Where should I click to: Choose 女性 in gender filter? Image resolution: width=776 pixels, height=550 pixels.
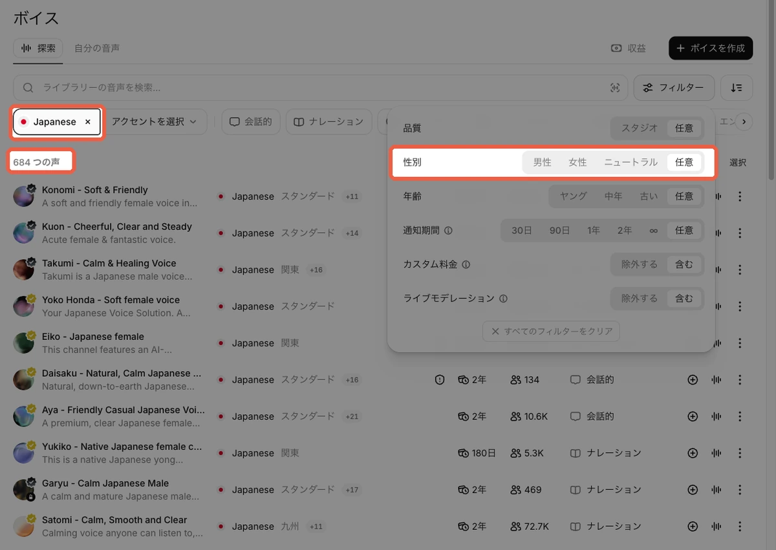pyautogui.click(x=577, y=162)
